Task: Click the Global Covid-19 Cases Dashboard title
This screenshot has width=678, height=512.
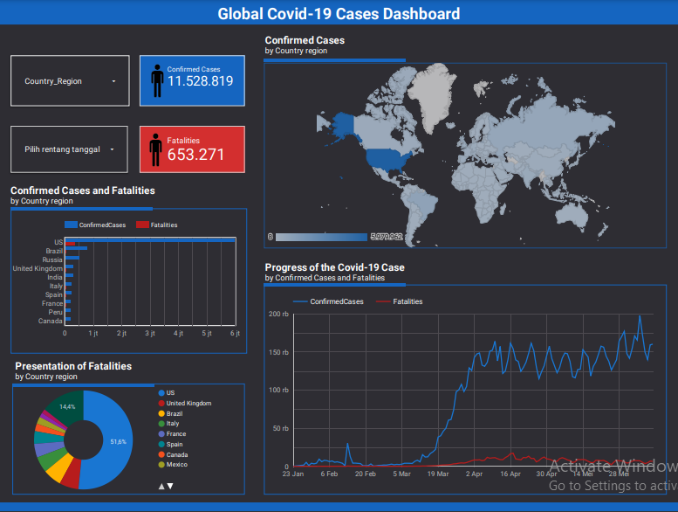Action: 339,14
